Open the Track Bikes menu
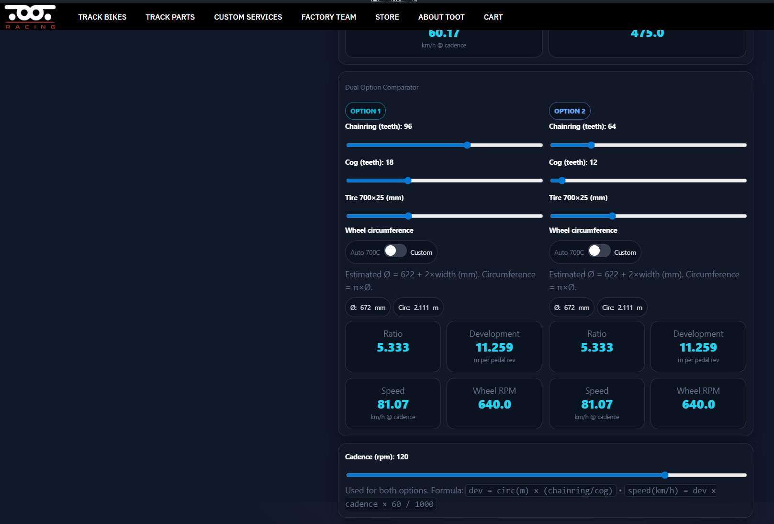Image resolution: width=774 pixels, height=524 pixels. [x=102, y=17]
